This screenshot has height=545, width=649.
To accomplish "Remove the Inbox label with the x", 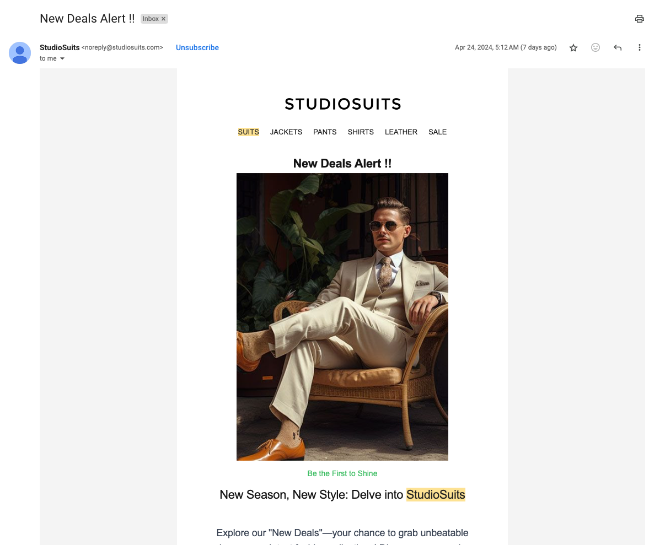I will point(163,18).
